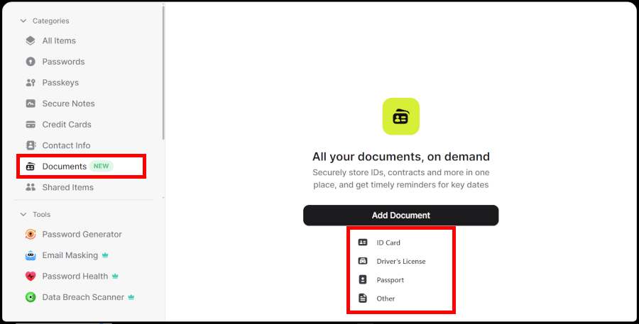Click the Passkeys icon in sidebar
Screen dimensions: 639x324
point(31,83)
